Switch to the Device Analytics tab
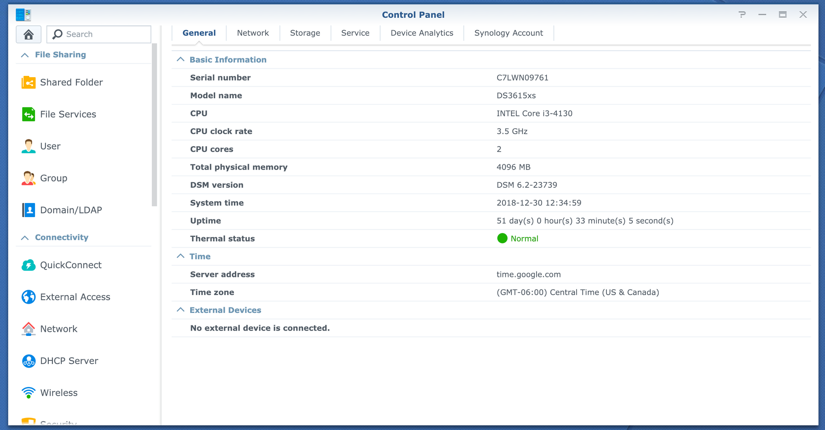Image resolution: width=825 pixels, height=430 pixels. (422, 33)
